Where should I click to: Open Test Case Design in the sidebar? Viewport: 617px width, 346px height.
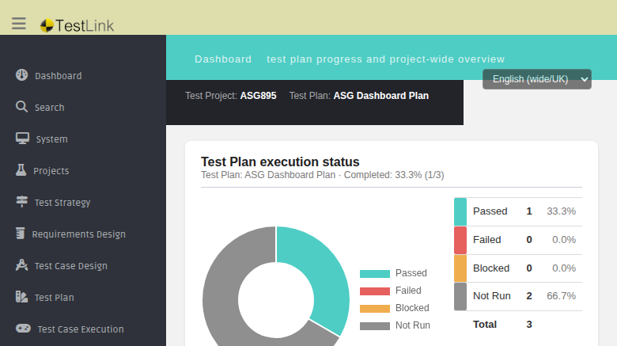point(71,266)
